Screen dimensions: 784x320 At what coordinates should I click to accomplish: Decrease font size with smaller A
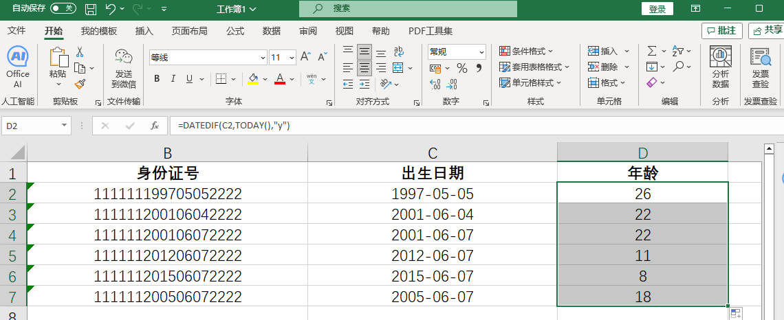click(323, 57)
